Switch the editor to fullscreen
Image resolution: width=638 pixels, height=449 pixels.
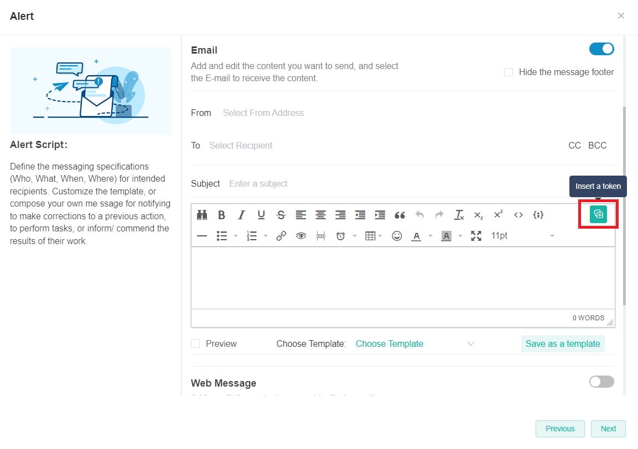click(x=476, y=236)
